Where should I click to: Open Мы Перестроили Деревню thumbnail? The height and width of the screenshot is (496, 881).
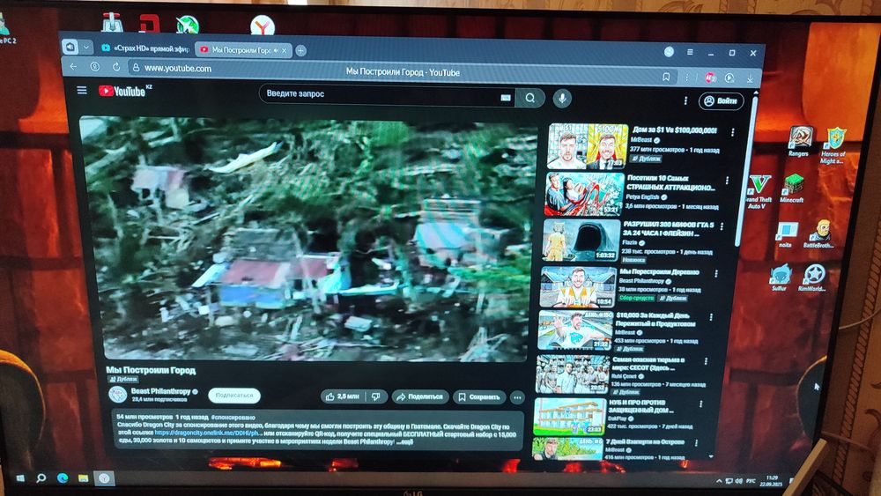tap(578, 286)
